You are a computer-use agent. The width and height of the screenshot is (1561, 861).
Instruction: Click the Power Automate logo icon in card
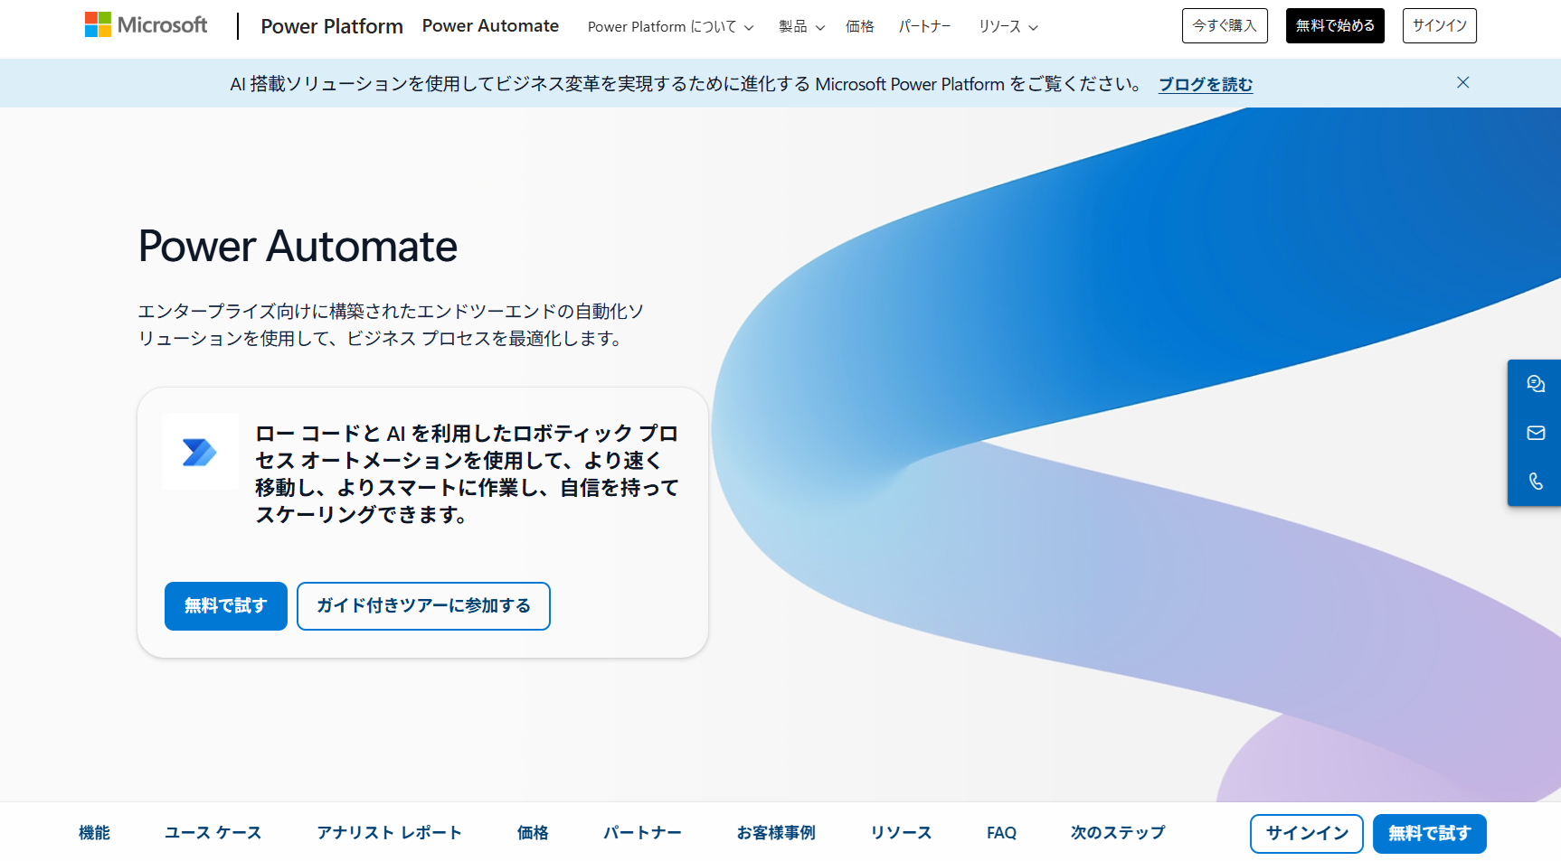(200, 452)
